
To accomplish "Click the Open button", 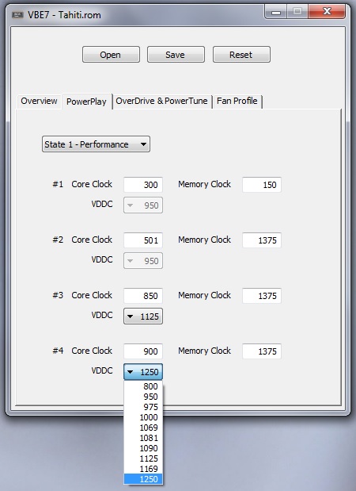I will [x=111, y=55].
